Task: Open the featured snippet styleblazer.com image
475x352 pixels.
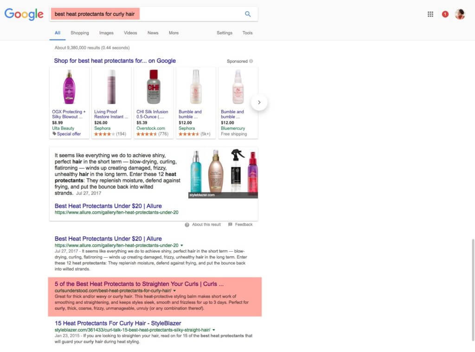Action: pyautogui.click(x=223, y=173)
